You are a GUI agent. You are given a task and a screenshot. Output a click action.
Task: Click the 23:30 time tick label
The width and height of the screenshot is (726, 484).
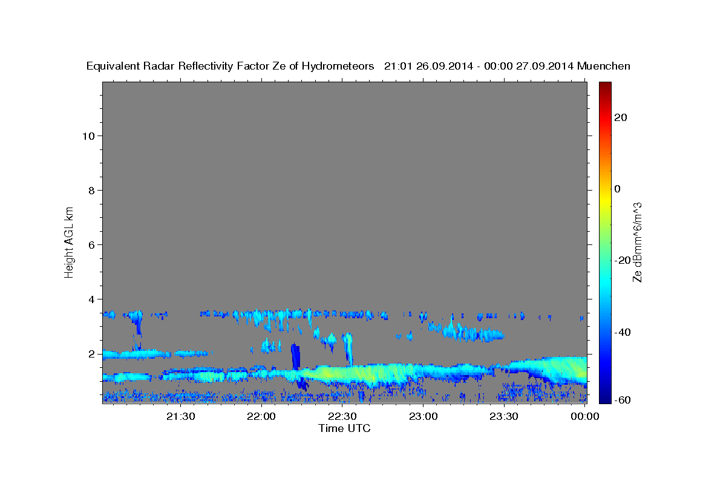(504, 416)
